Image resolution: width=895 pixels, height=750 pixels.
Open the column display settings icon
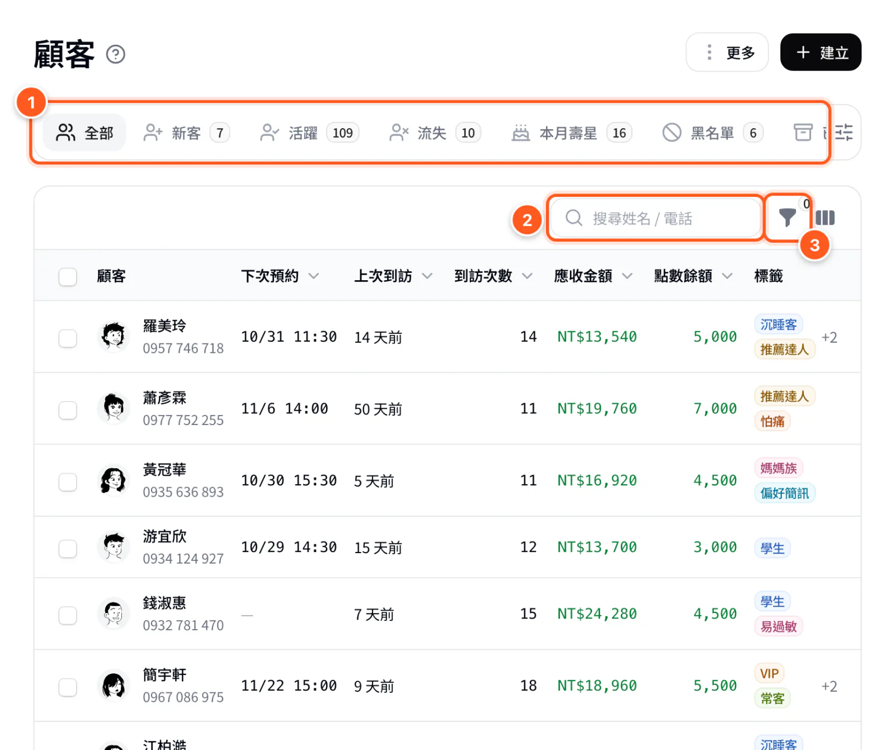pyautogui.click(x=825, y=218)
